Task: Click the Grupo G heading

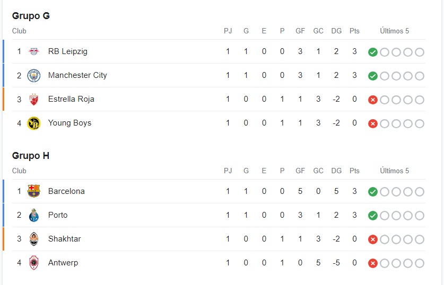Action: [31, 16]
